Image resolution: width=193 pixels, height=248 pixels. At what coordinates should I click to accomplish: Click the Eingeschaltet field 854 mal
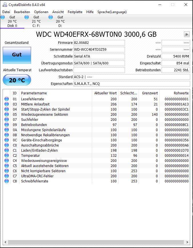coord(176,63)
